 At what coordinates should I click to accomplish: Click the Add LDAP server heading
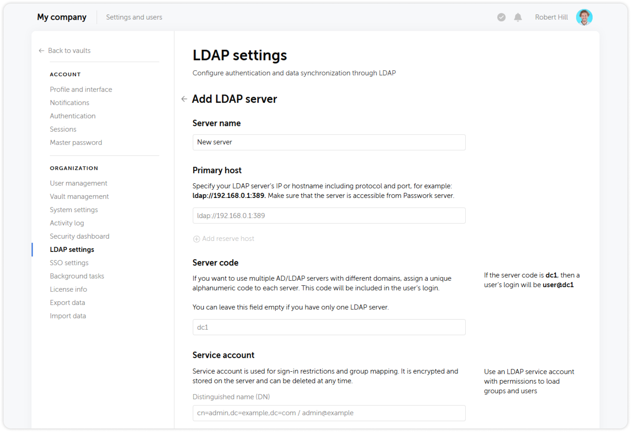click(x=234, y=99)
